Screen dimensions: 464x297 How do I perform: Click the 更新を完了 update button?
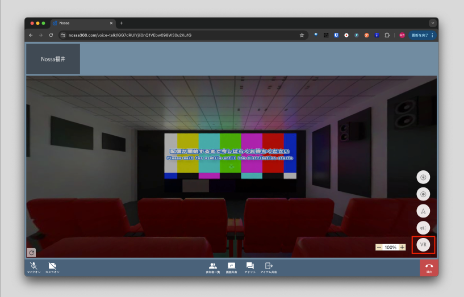[420, 35]
